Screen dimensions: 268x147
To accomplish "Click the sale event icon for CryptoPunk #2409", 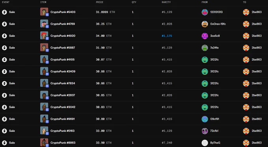I will (x=4, y=71).
